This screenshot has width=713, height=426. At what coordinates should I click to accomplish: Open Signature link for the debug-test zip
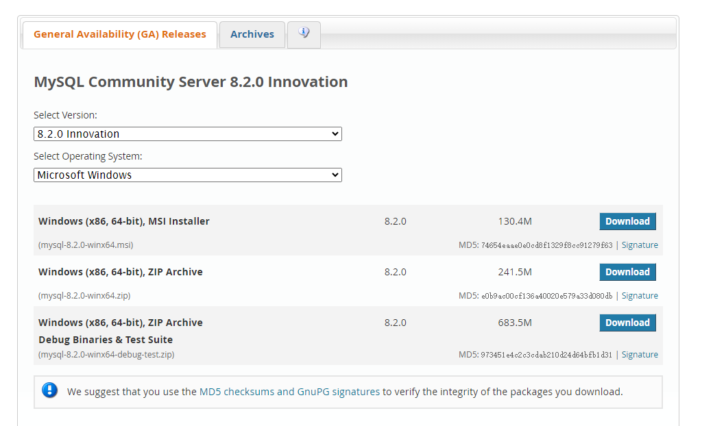point(639,355)
